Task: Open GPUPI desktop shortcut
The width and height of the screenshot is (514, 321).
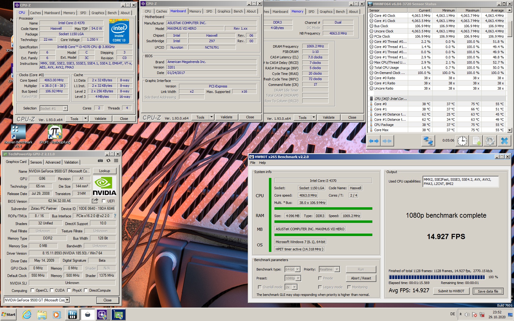Action: (55, 135)
